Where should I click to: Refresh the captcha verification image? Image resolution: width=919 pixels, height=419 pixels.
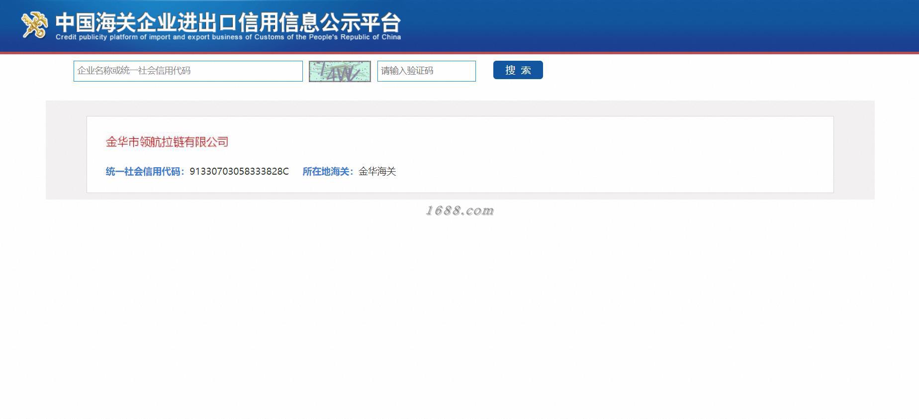(340, 71)
